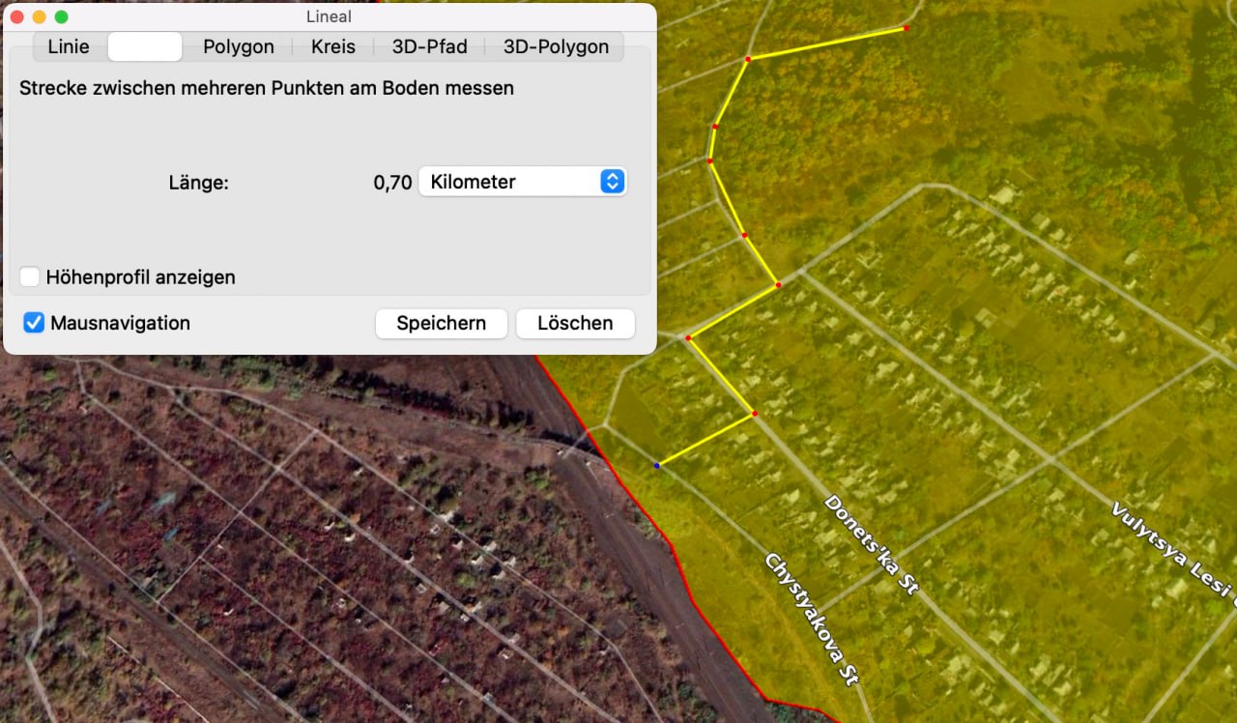Open the Kilometer unit dropdown
Screen dimensions: 1237x723
pyautogui.click(x=523, y=182)
